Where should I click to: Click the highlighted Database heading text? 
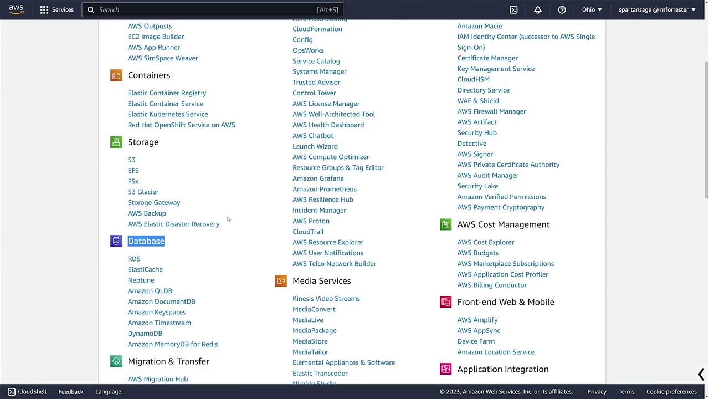pyautogui.click(x=146, y=241)
